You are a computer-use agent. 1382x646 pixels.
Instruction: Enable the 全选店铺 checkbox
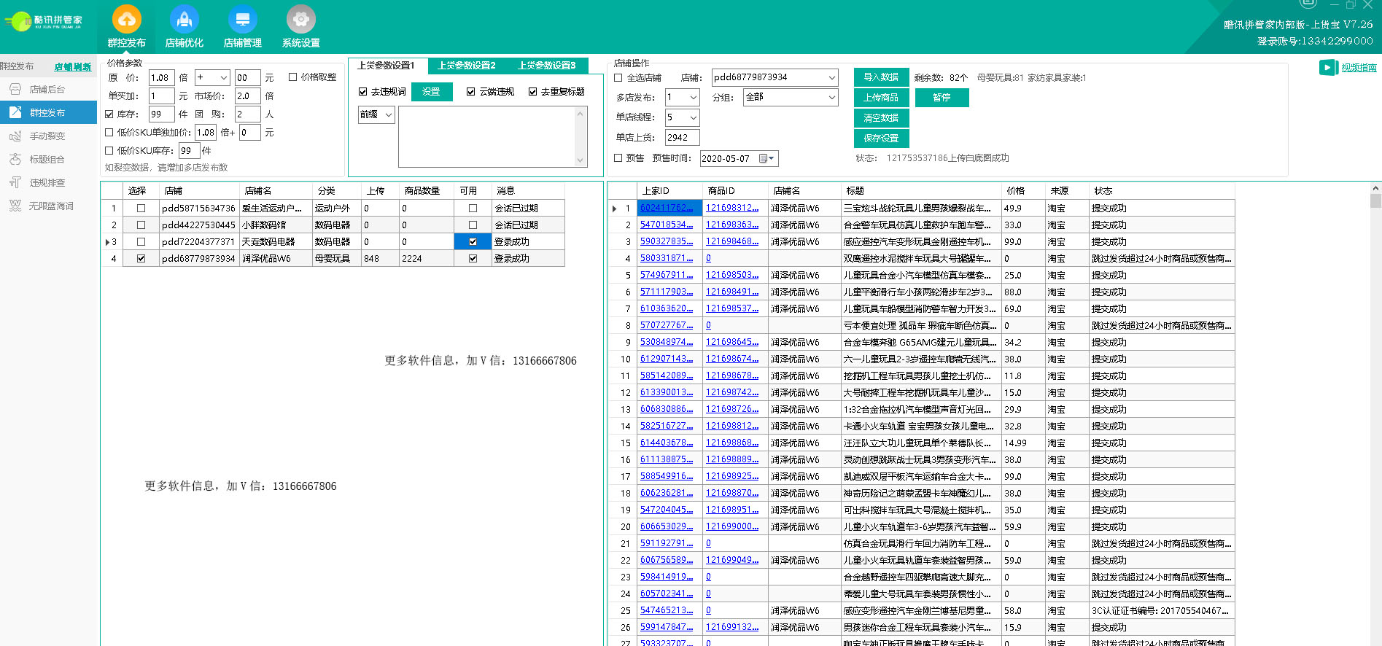click(618, 78)
